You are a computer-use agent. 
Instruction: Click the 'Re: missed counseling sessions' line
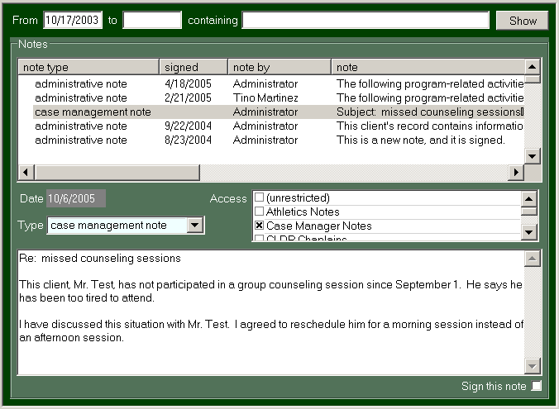click(x=100, y=258)
